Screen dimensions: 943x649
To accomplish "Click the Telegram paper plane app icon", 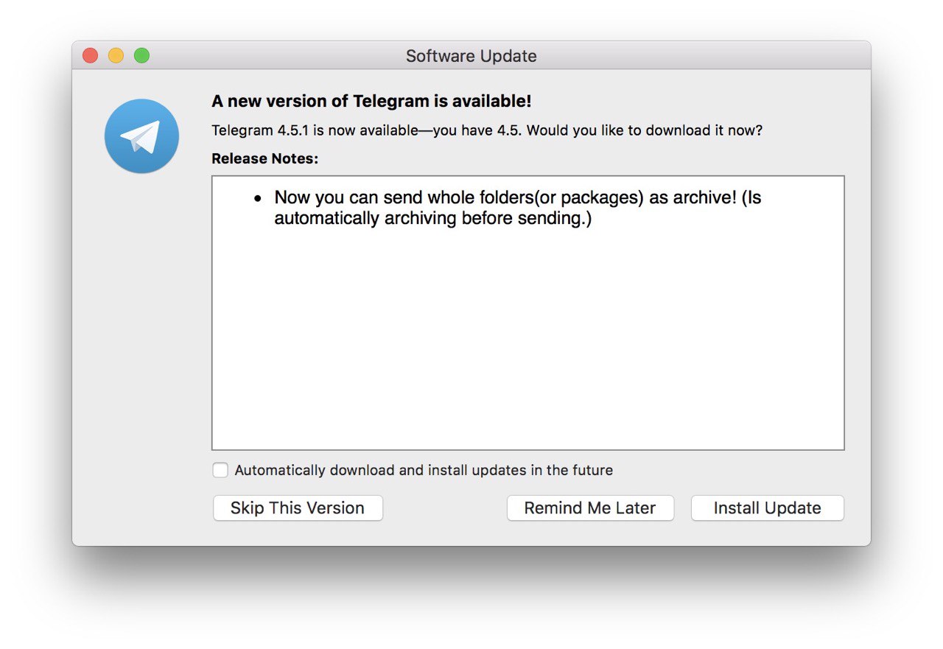I will coord(141,136).
